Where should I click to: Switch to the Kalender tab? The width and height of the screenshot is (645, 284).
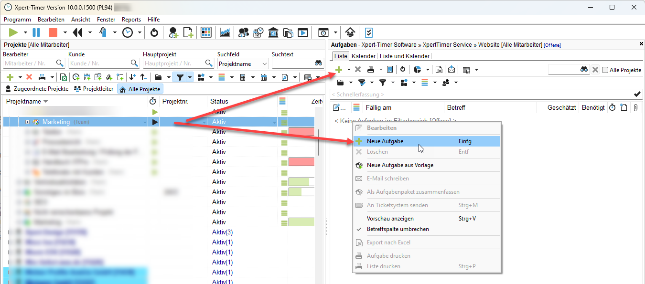(x=363, y=56)
